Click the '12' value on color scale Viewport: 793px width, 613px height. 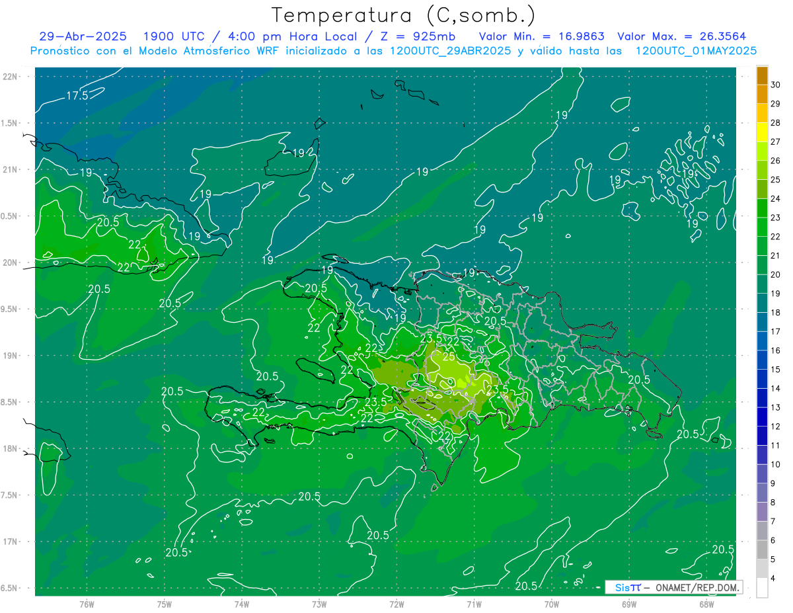pyautogui.click(x=776, y=427)
